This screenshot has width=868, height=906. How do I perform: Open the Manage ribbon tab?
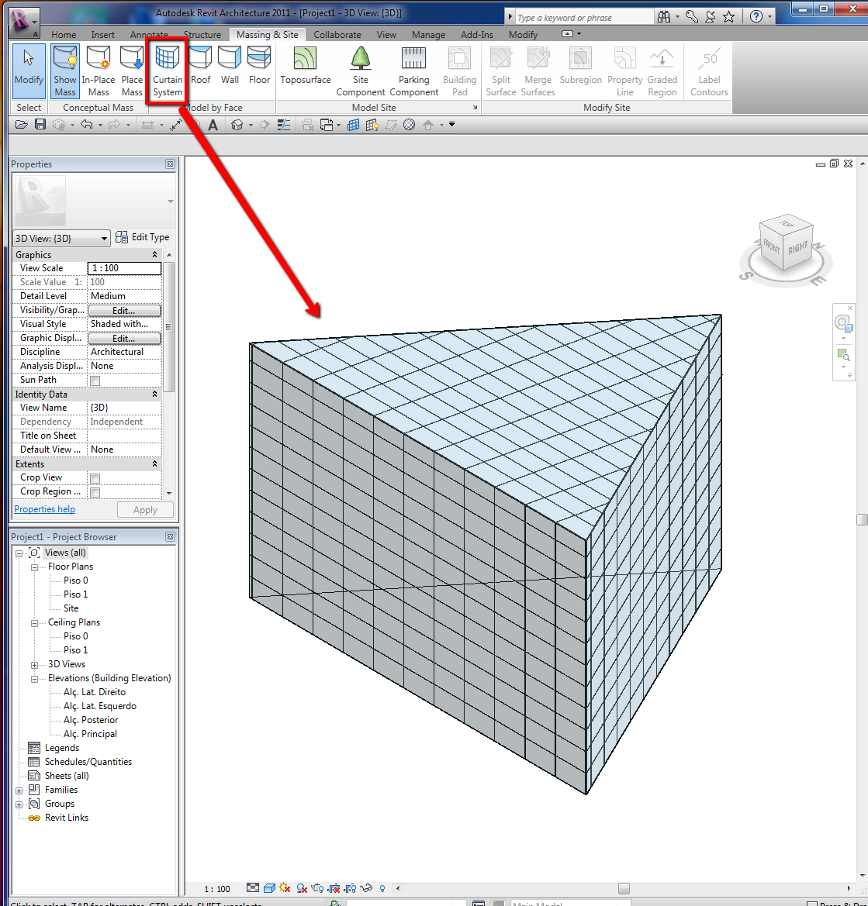tap(428, 35)
